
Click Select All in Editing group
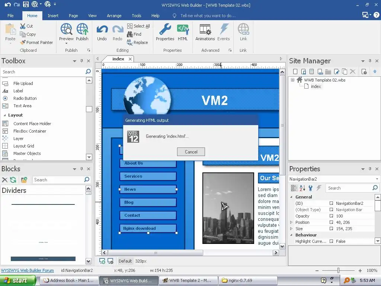(x=138, y=26)
